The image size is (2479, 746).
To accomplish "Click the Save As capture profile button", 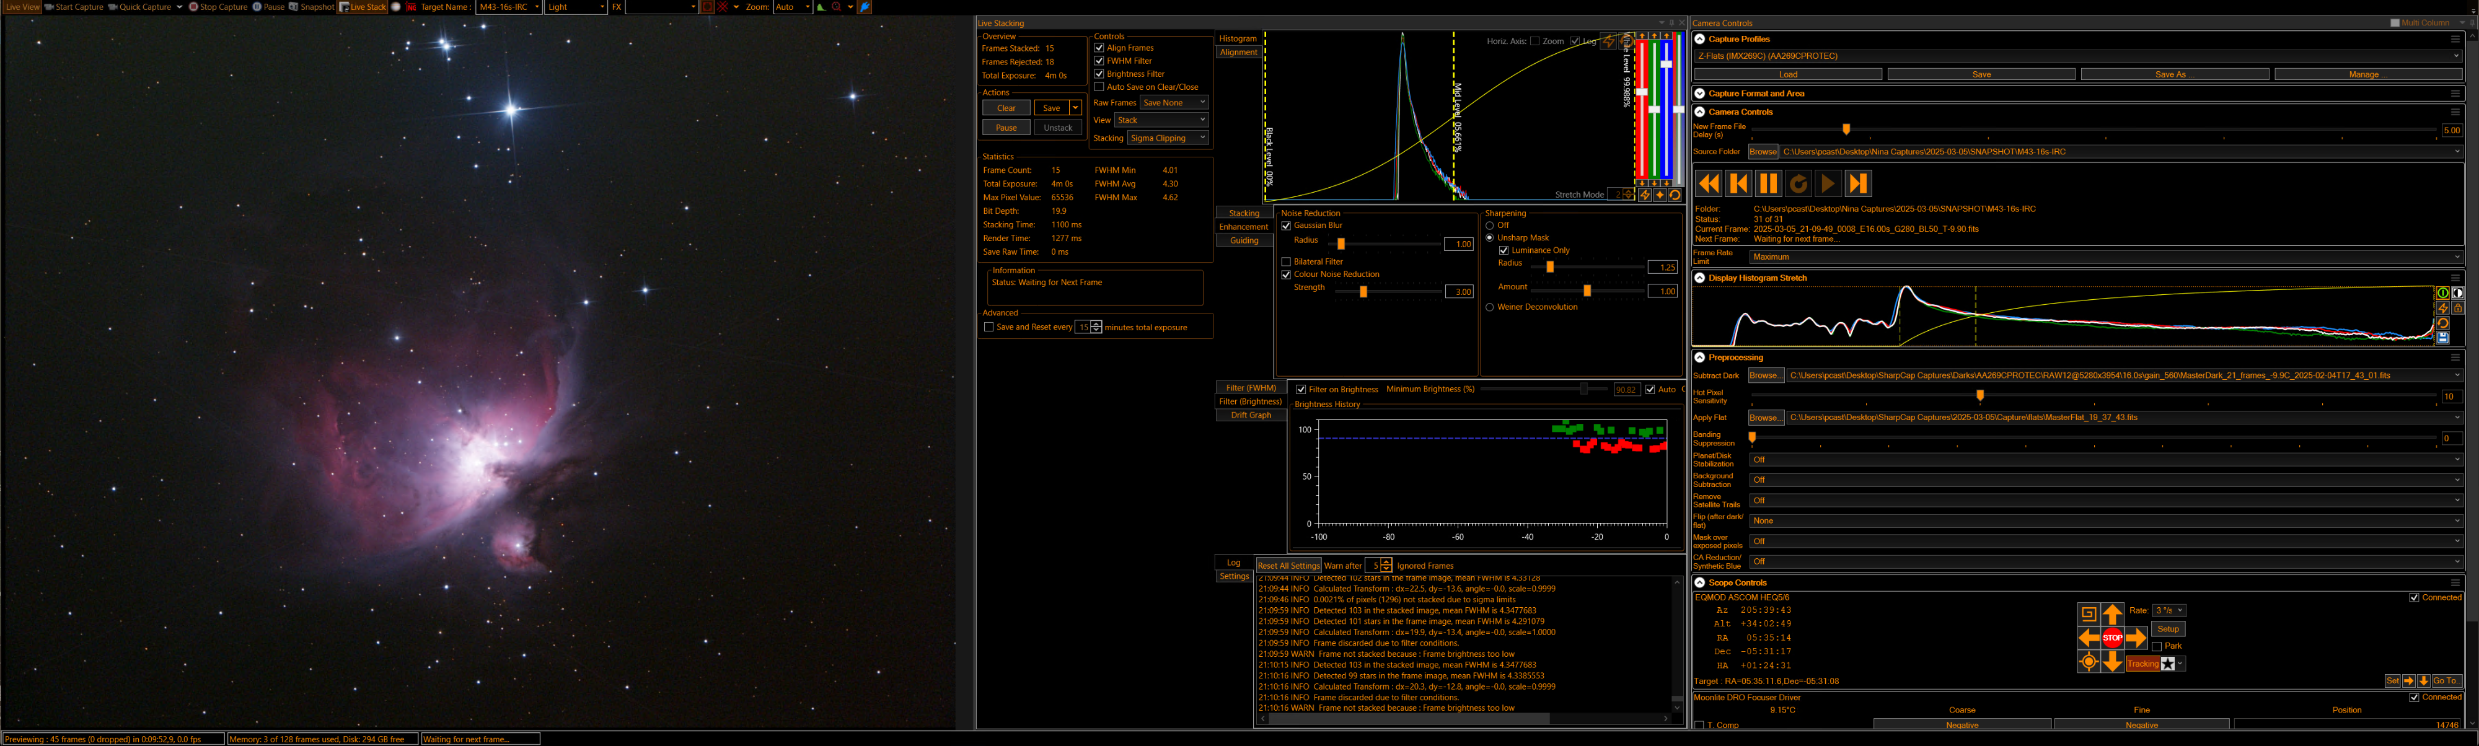I will point(2175,74).
